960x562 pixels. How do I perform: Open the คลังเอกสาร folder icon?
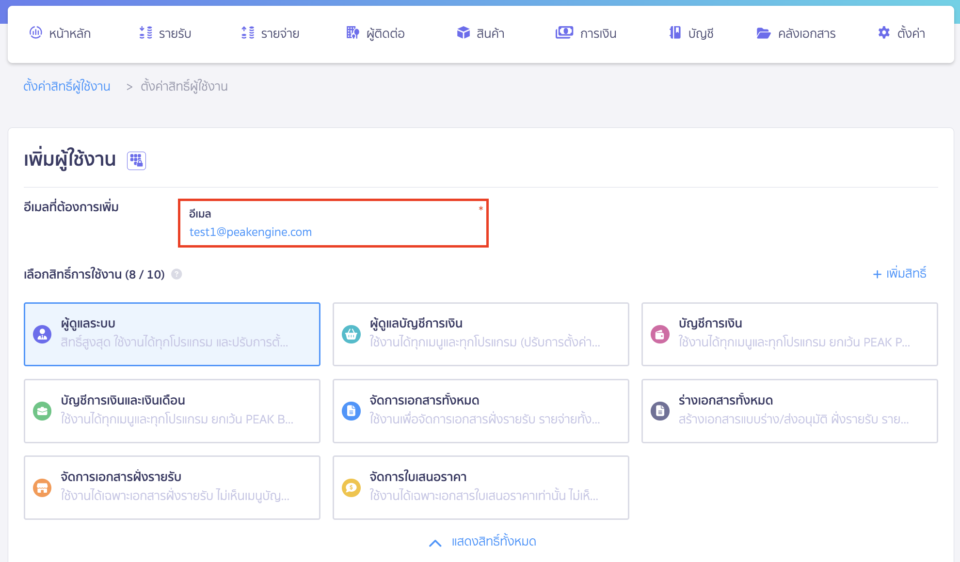(x=764, y=32)
